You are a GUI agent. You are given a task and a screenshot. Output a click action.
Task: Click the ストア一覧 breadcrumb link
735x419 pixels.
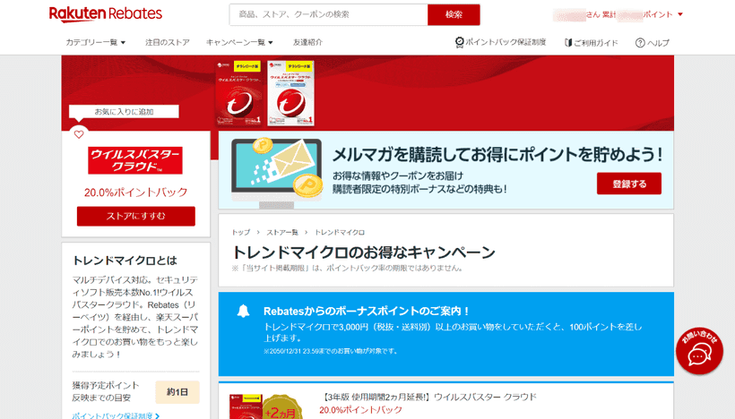tap(282, 232)
